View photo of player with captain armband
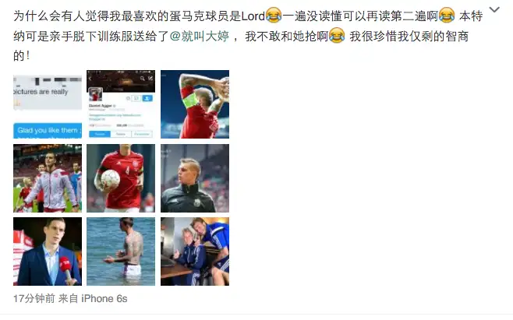513x320 pixels. coord(195,104)
